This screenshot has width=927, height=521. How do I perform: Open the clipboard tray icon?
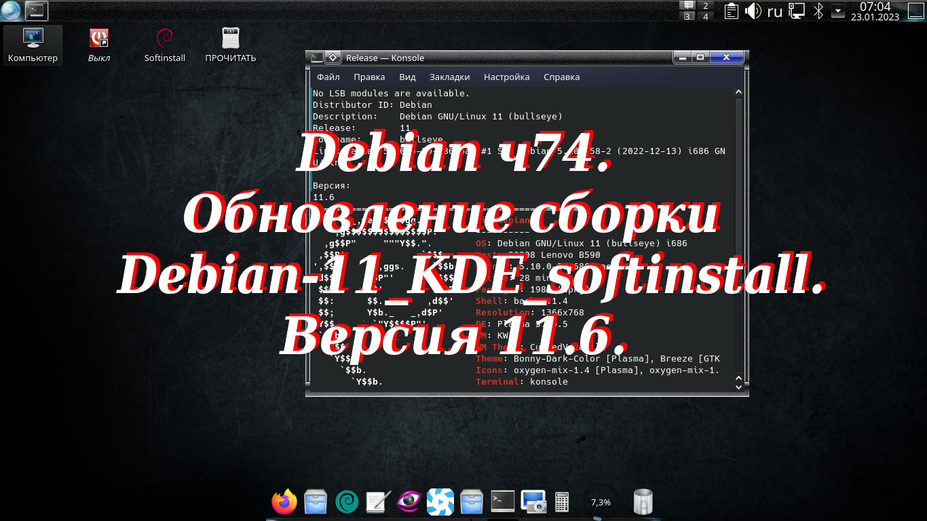click(x=731, y=11)
